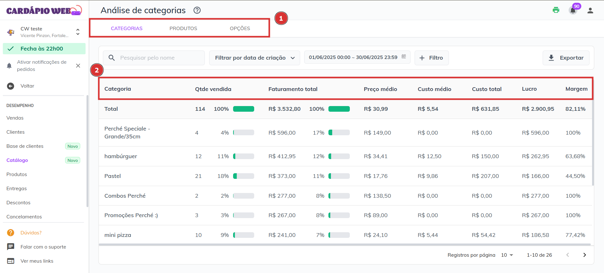Toggle the Fecha às 22h00 store status
Viewport: 604px width, 273px height.
coord(44,49)
